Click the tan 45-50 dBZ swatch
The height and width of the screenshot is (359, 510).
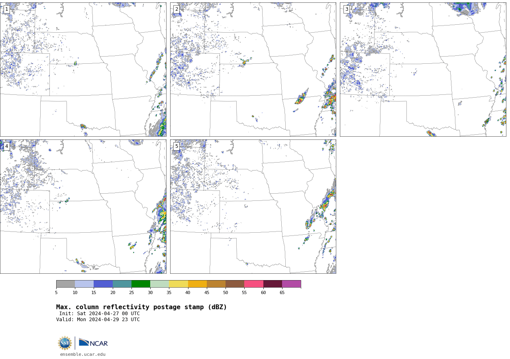(x=216, y=284)
